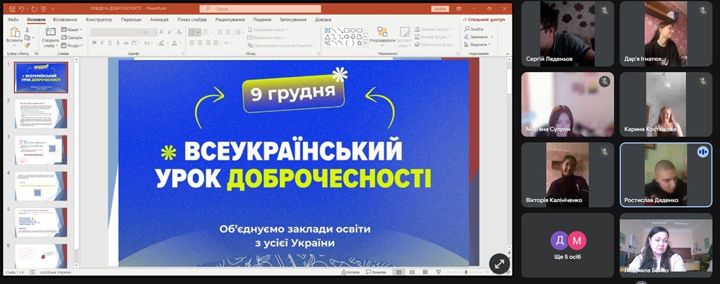Viewport: 720px width, 284px height.
Task: Expand the shared screen with fullscreen icon
Action: coord(499,262)
